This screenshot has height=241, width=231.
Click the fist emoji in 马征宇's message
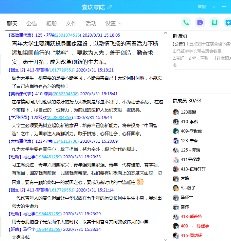point(140,182)
